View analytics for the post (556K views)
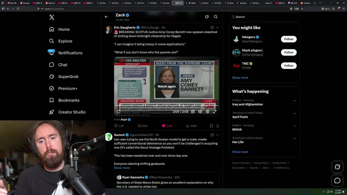 [191, 126]
